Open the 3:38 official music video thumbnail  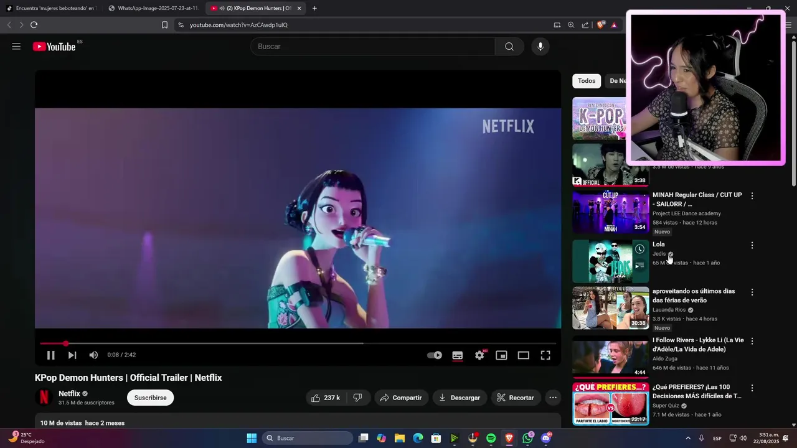pyautogui.click(x=610, y=165)
